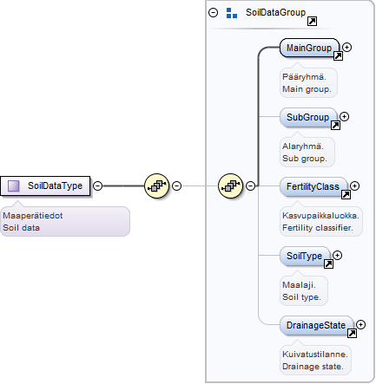This screenshot has height=384, width=376.
Task: Click the sequence compositor next to SoilDataType
Action: (156, 185)
